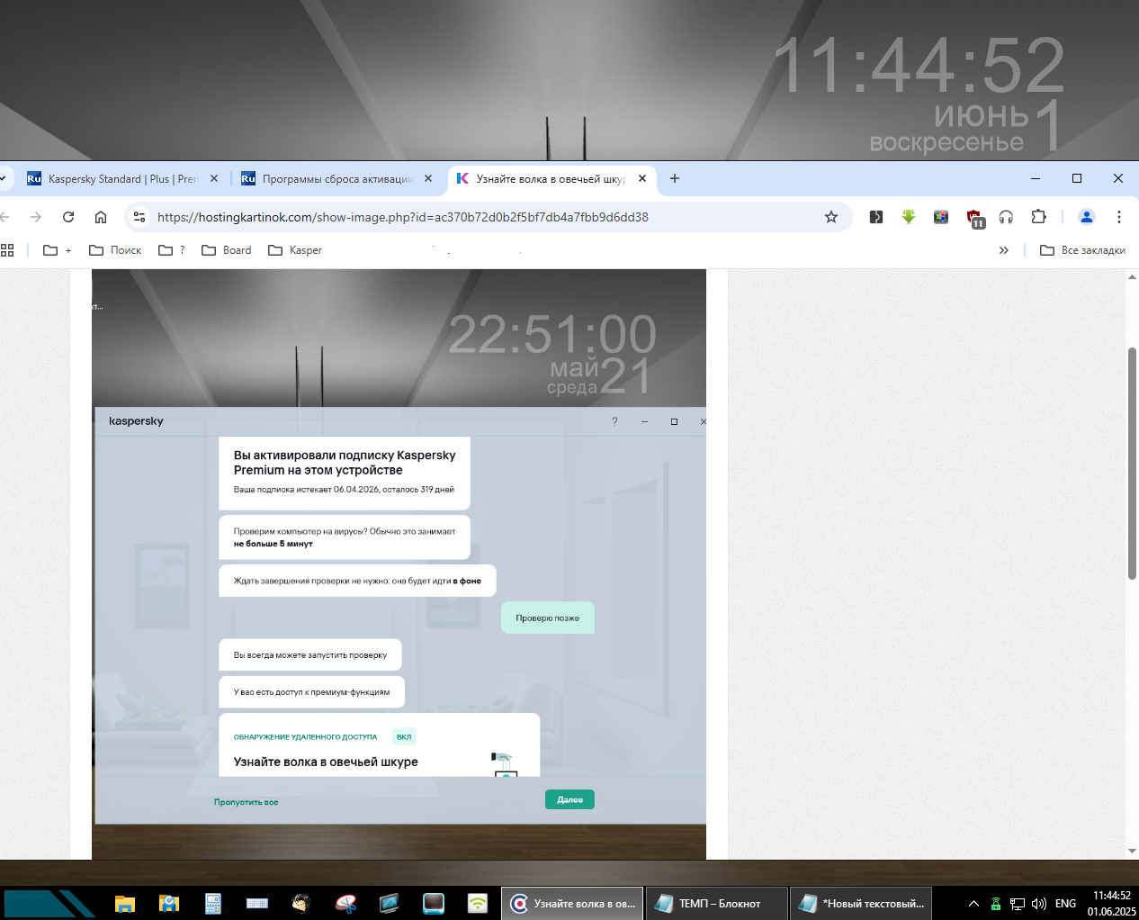Open the Kasper bookmarks folder
The image size is (1139, 920).
295,250
